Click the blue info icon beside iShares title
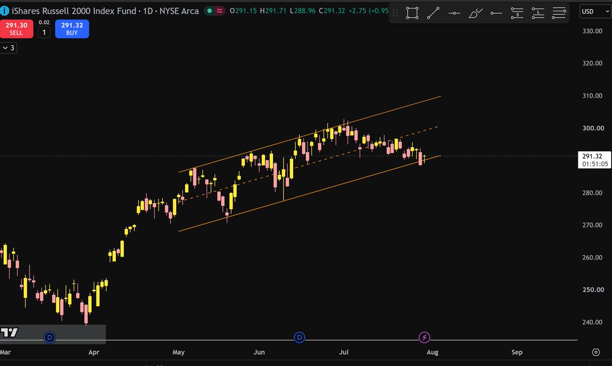Viewport: 612px width, 366px height. pyautogui.click(x=5, y=11)
